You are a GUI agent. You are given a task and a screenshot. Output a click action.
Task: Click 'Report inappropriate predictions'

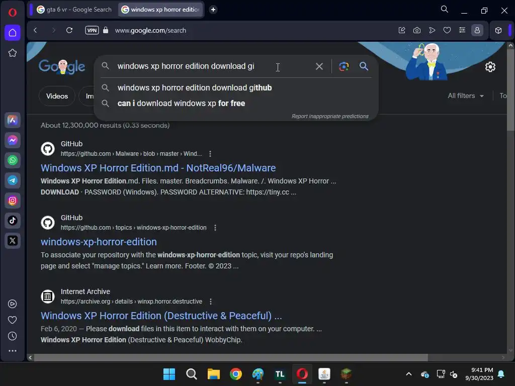point(330,116)
